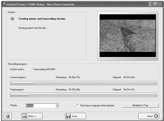Minimize the Nero Vision window
164x121 pixels.
151,4
